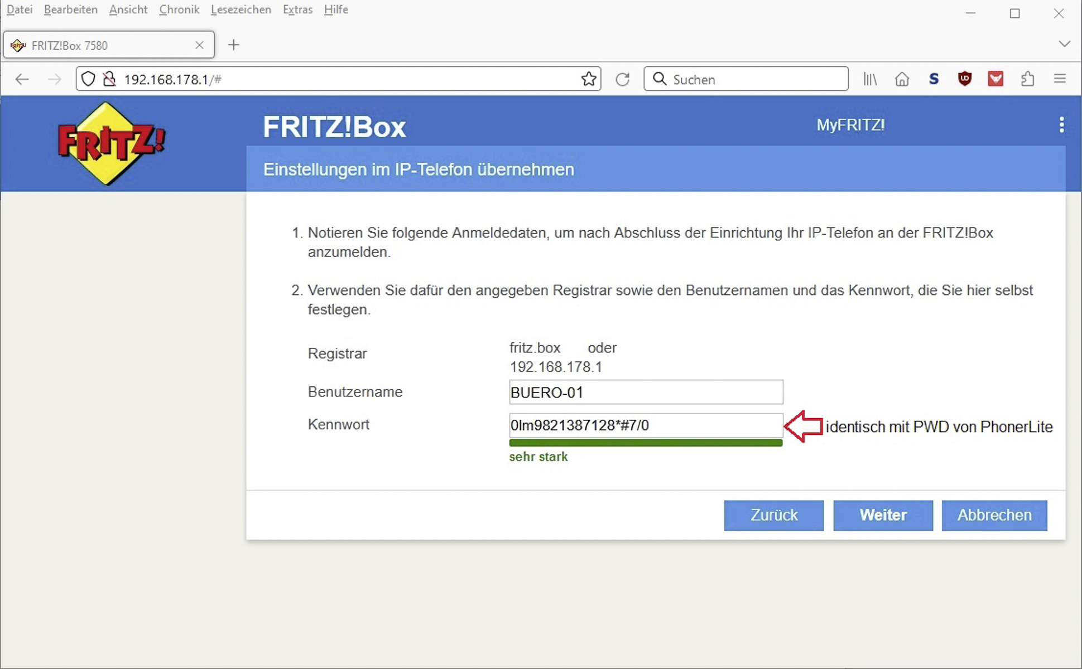Open the Datei menu
Image resolution: width=1082 pixels, height=669 pixels.
tap(20, 9)
